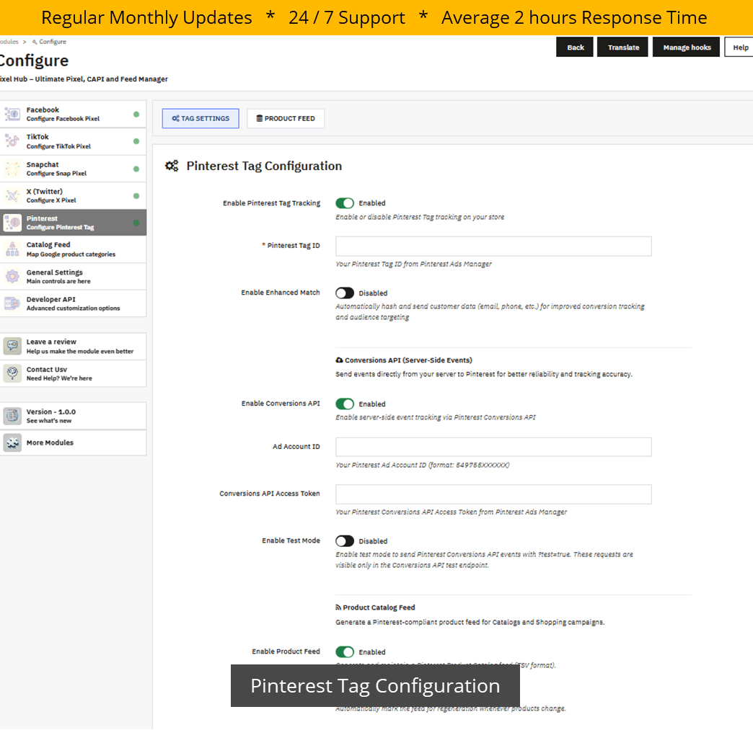Viewport: 753px width, 730px height.
Task: Turn on the Enable Test Mode toggle
Action: tap(345, 541)
